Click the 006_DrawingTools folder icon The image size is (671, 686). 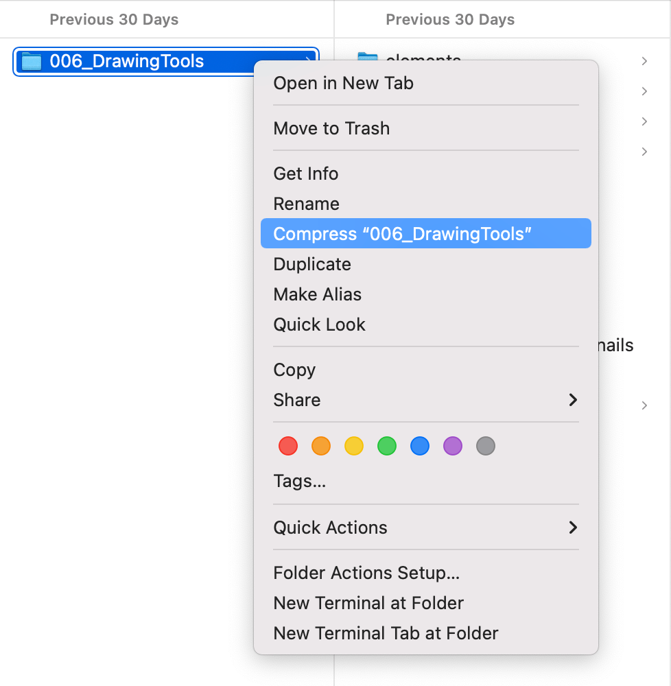32,62
